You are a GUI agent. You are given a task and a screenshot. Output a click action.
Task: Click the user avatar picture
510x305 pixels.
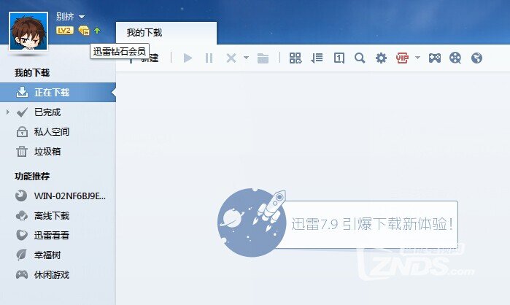pyautogui.click(x=28, y=31)
